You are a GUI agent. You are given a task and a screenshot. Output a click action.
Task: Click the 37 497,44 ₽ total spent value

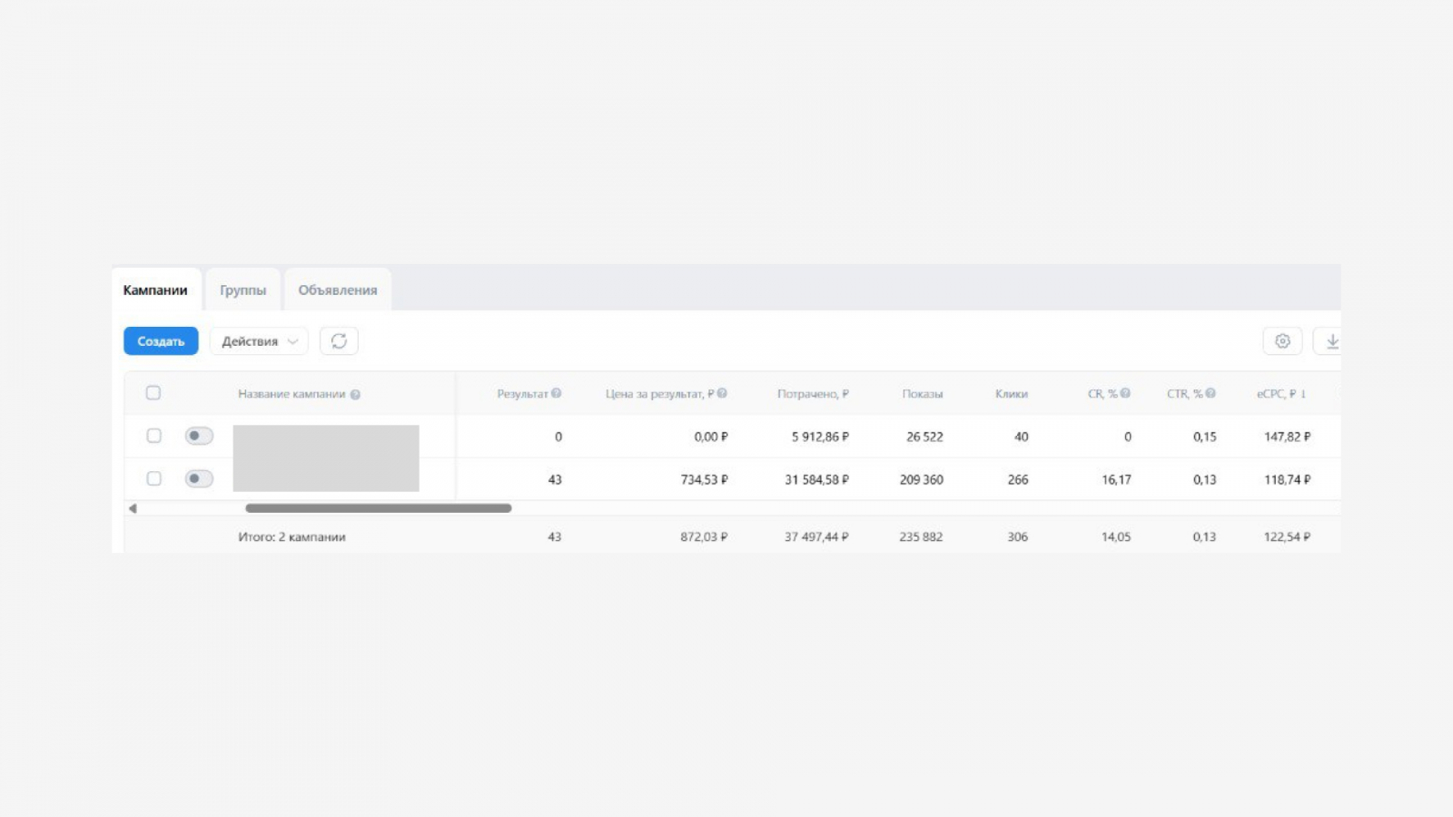tap(817, 536)
